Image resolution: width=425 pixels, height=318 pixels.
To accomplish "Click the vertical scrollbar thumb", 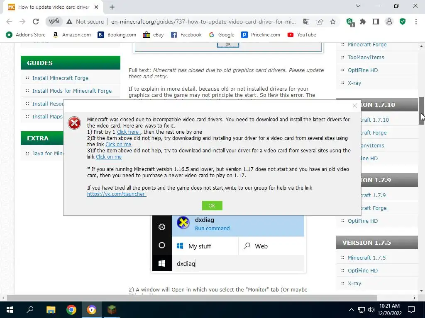I will 422,111.
